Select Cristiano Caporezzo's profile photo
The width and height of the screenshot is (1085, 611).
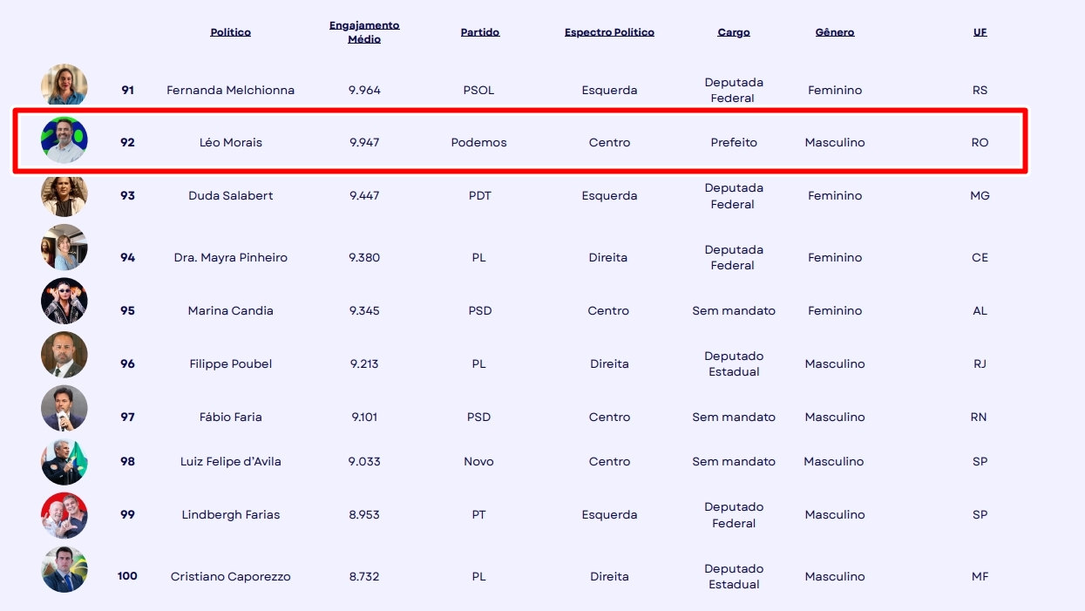(x=64, y=569)
